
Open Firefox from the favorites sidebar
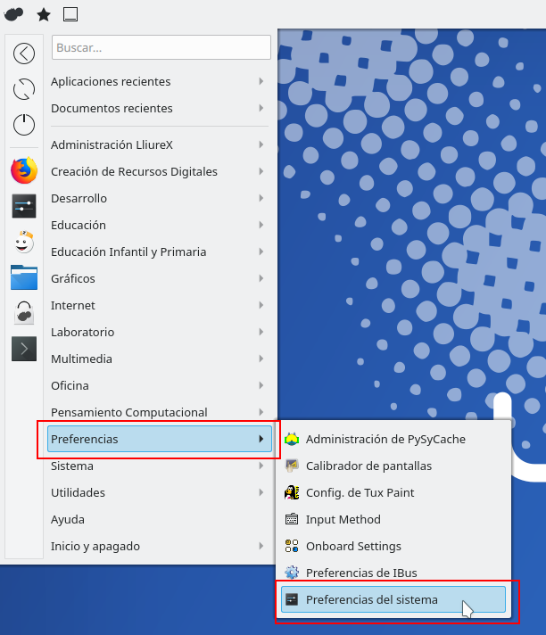pos(24,170)
